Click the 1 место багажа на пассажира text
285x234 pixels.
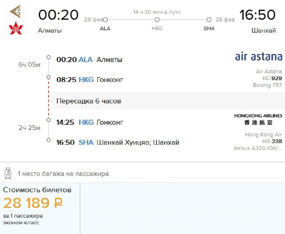63,174
